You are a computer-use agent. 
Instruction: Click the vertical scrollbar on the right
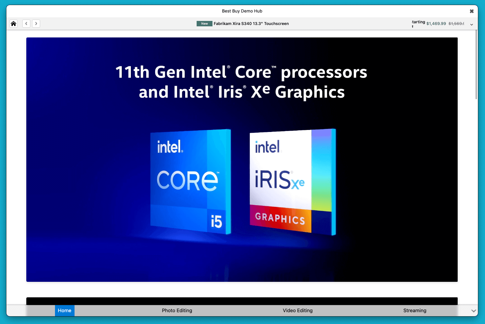(476, 64)
